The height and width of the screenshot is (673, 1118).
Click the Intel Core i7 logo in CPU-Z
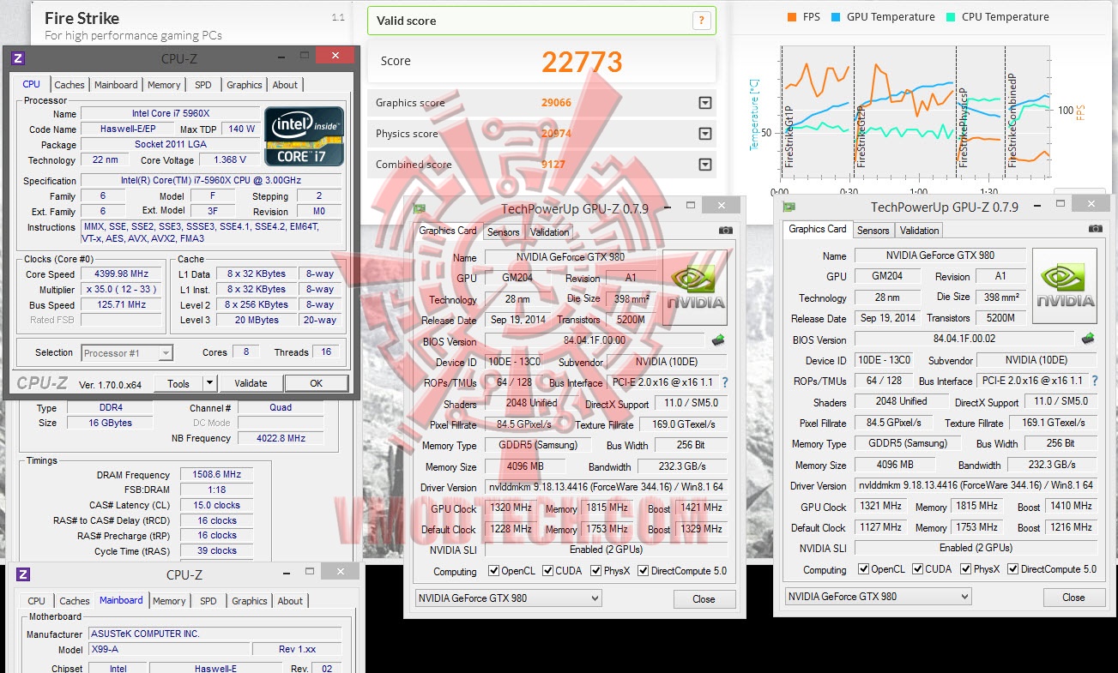coord(304,135)
